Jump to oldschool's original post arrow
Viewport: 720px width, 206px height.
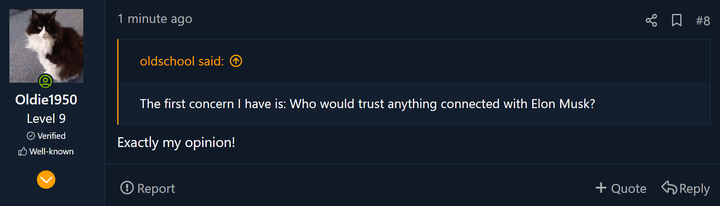point(236,61)
